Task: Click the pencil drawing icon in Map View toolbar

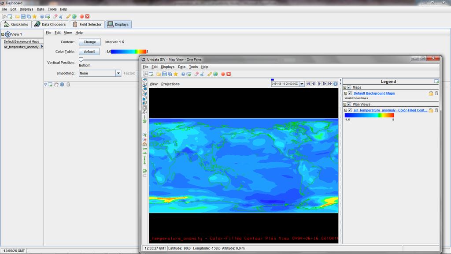Action: pyautogui.click(x=210, y=74)
